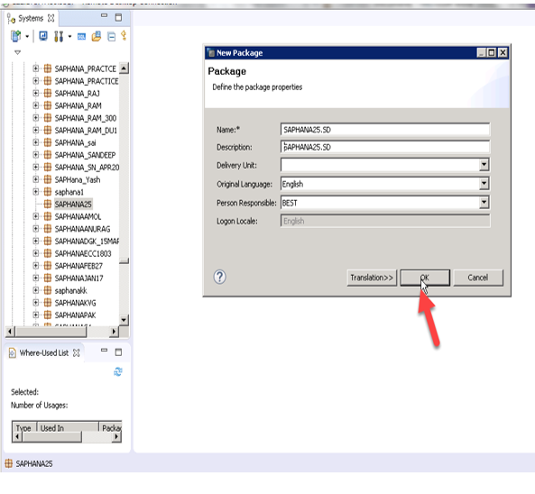Image resolution: width=535 pixels, height=494 pixels.
Task: Expand the SAPHANA_RAM_300 package
Action: [x=35, y=117]
